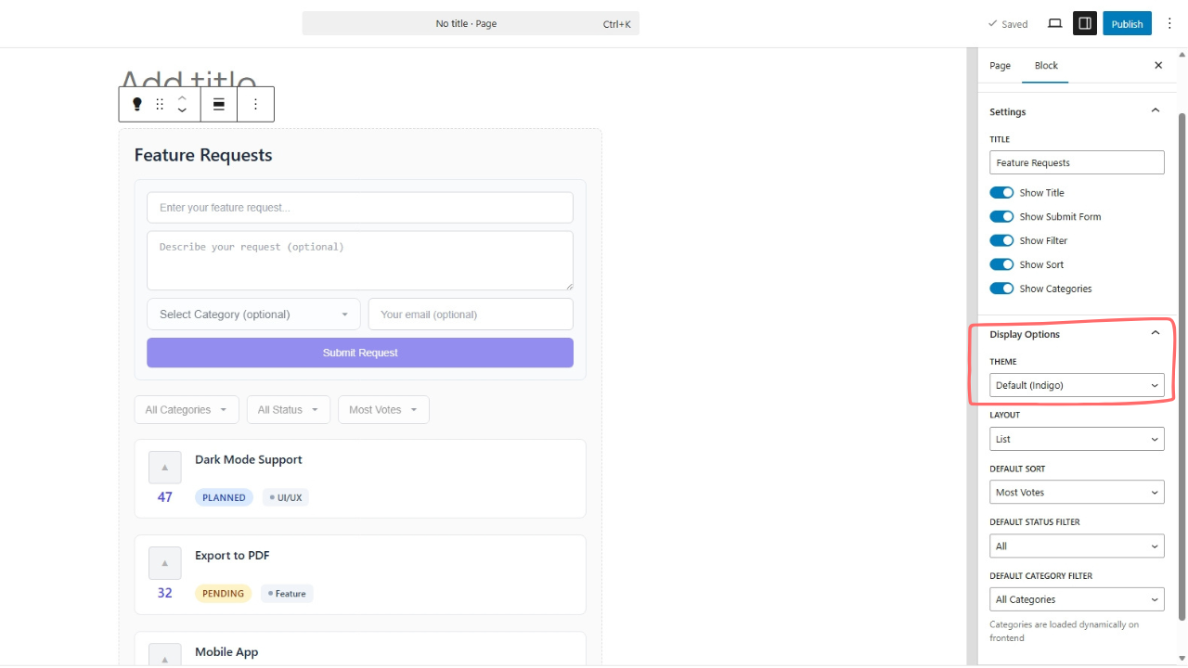The image size is (1188, 668).
Task: Expand the All Status filter in the preview
Action: (x=288, y=409)
